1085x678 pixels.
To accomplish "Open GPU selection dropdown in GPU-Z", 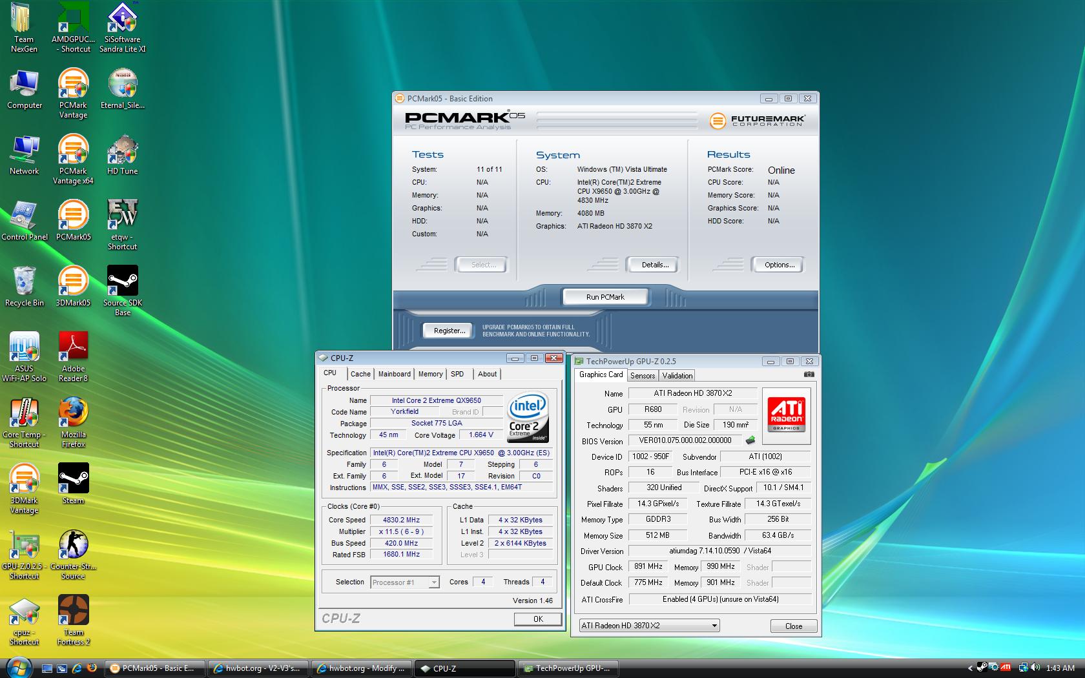I will tap(650, 626).
